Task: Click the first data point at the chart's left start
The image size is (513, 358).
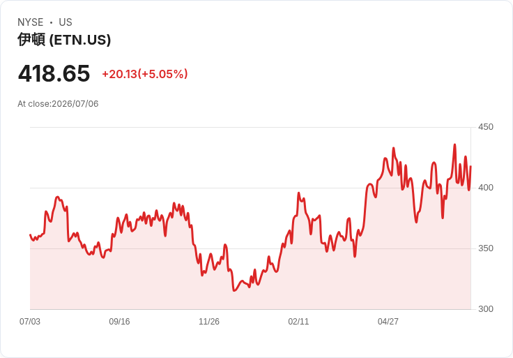Action: coord(30,235)
